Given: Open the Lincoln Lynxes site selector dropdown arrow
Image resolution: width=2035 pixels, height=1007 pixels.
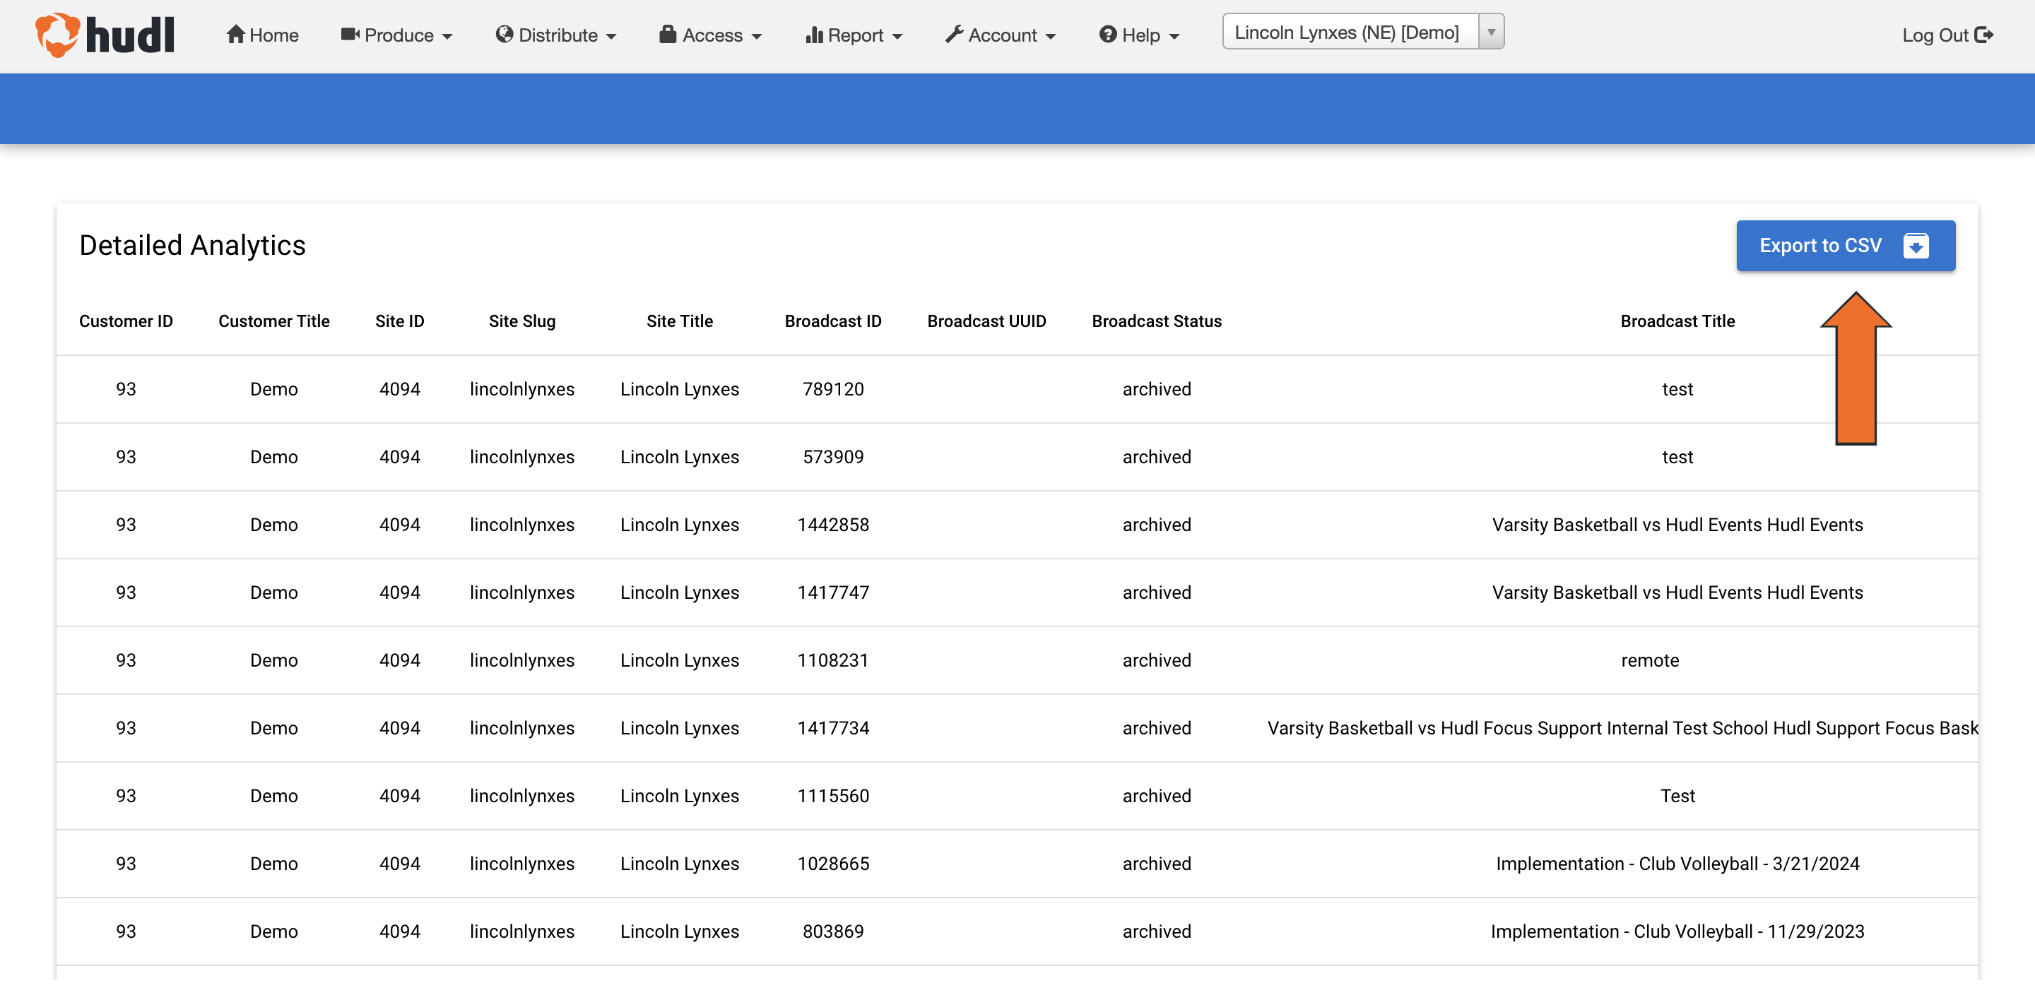Looking at the screenshot, I should pyautogui.click(x=1491, y=32).
